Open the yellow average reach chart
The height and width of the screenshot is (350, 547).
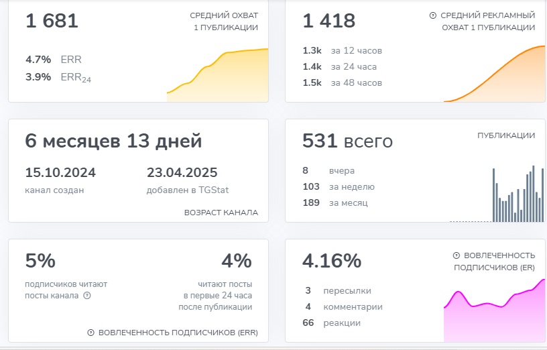tap(218, 75)
